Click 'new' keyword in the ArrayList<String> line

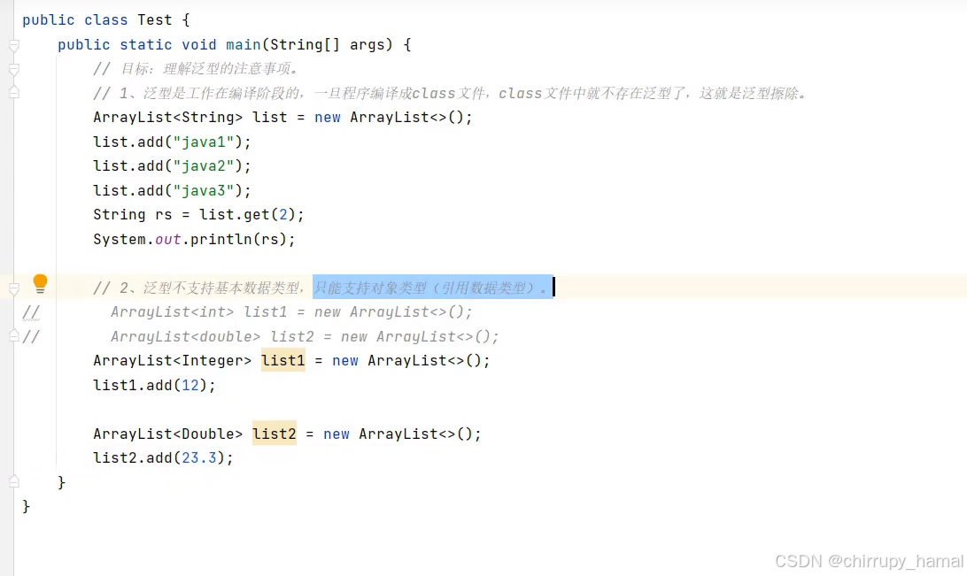coord(327,117)
